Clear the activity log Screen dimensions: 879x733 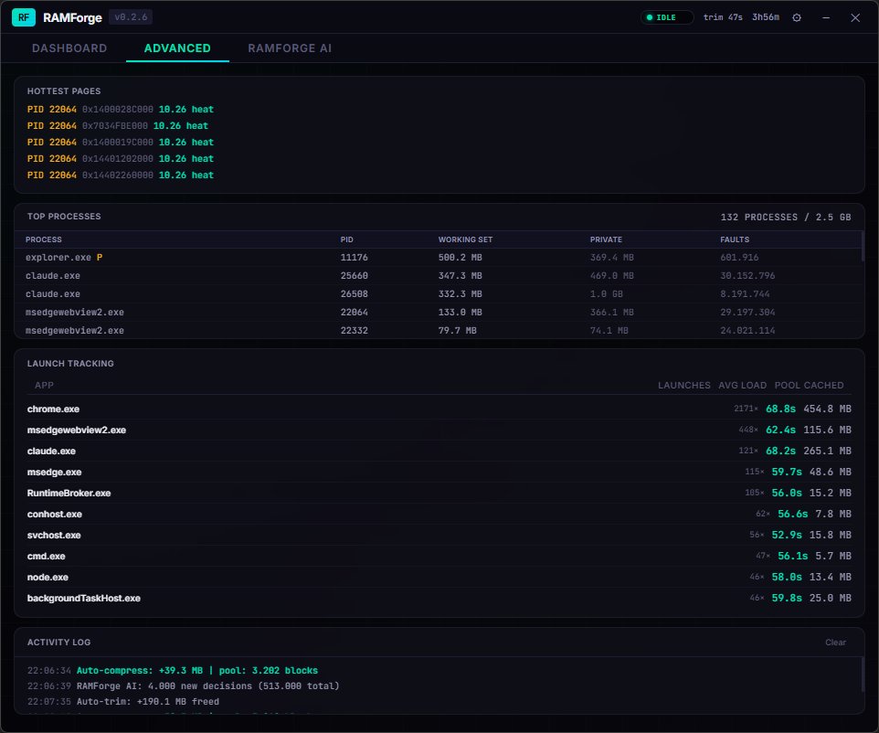[x=835, y=643]
